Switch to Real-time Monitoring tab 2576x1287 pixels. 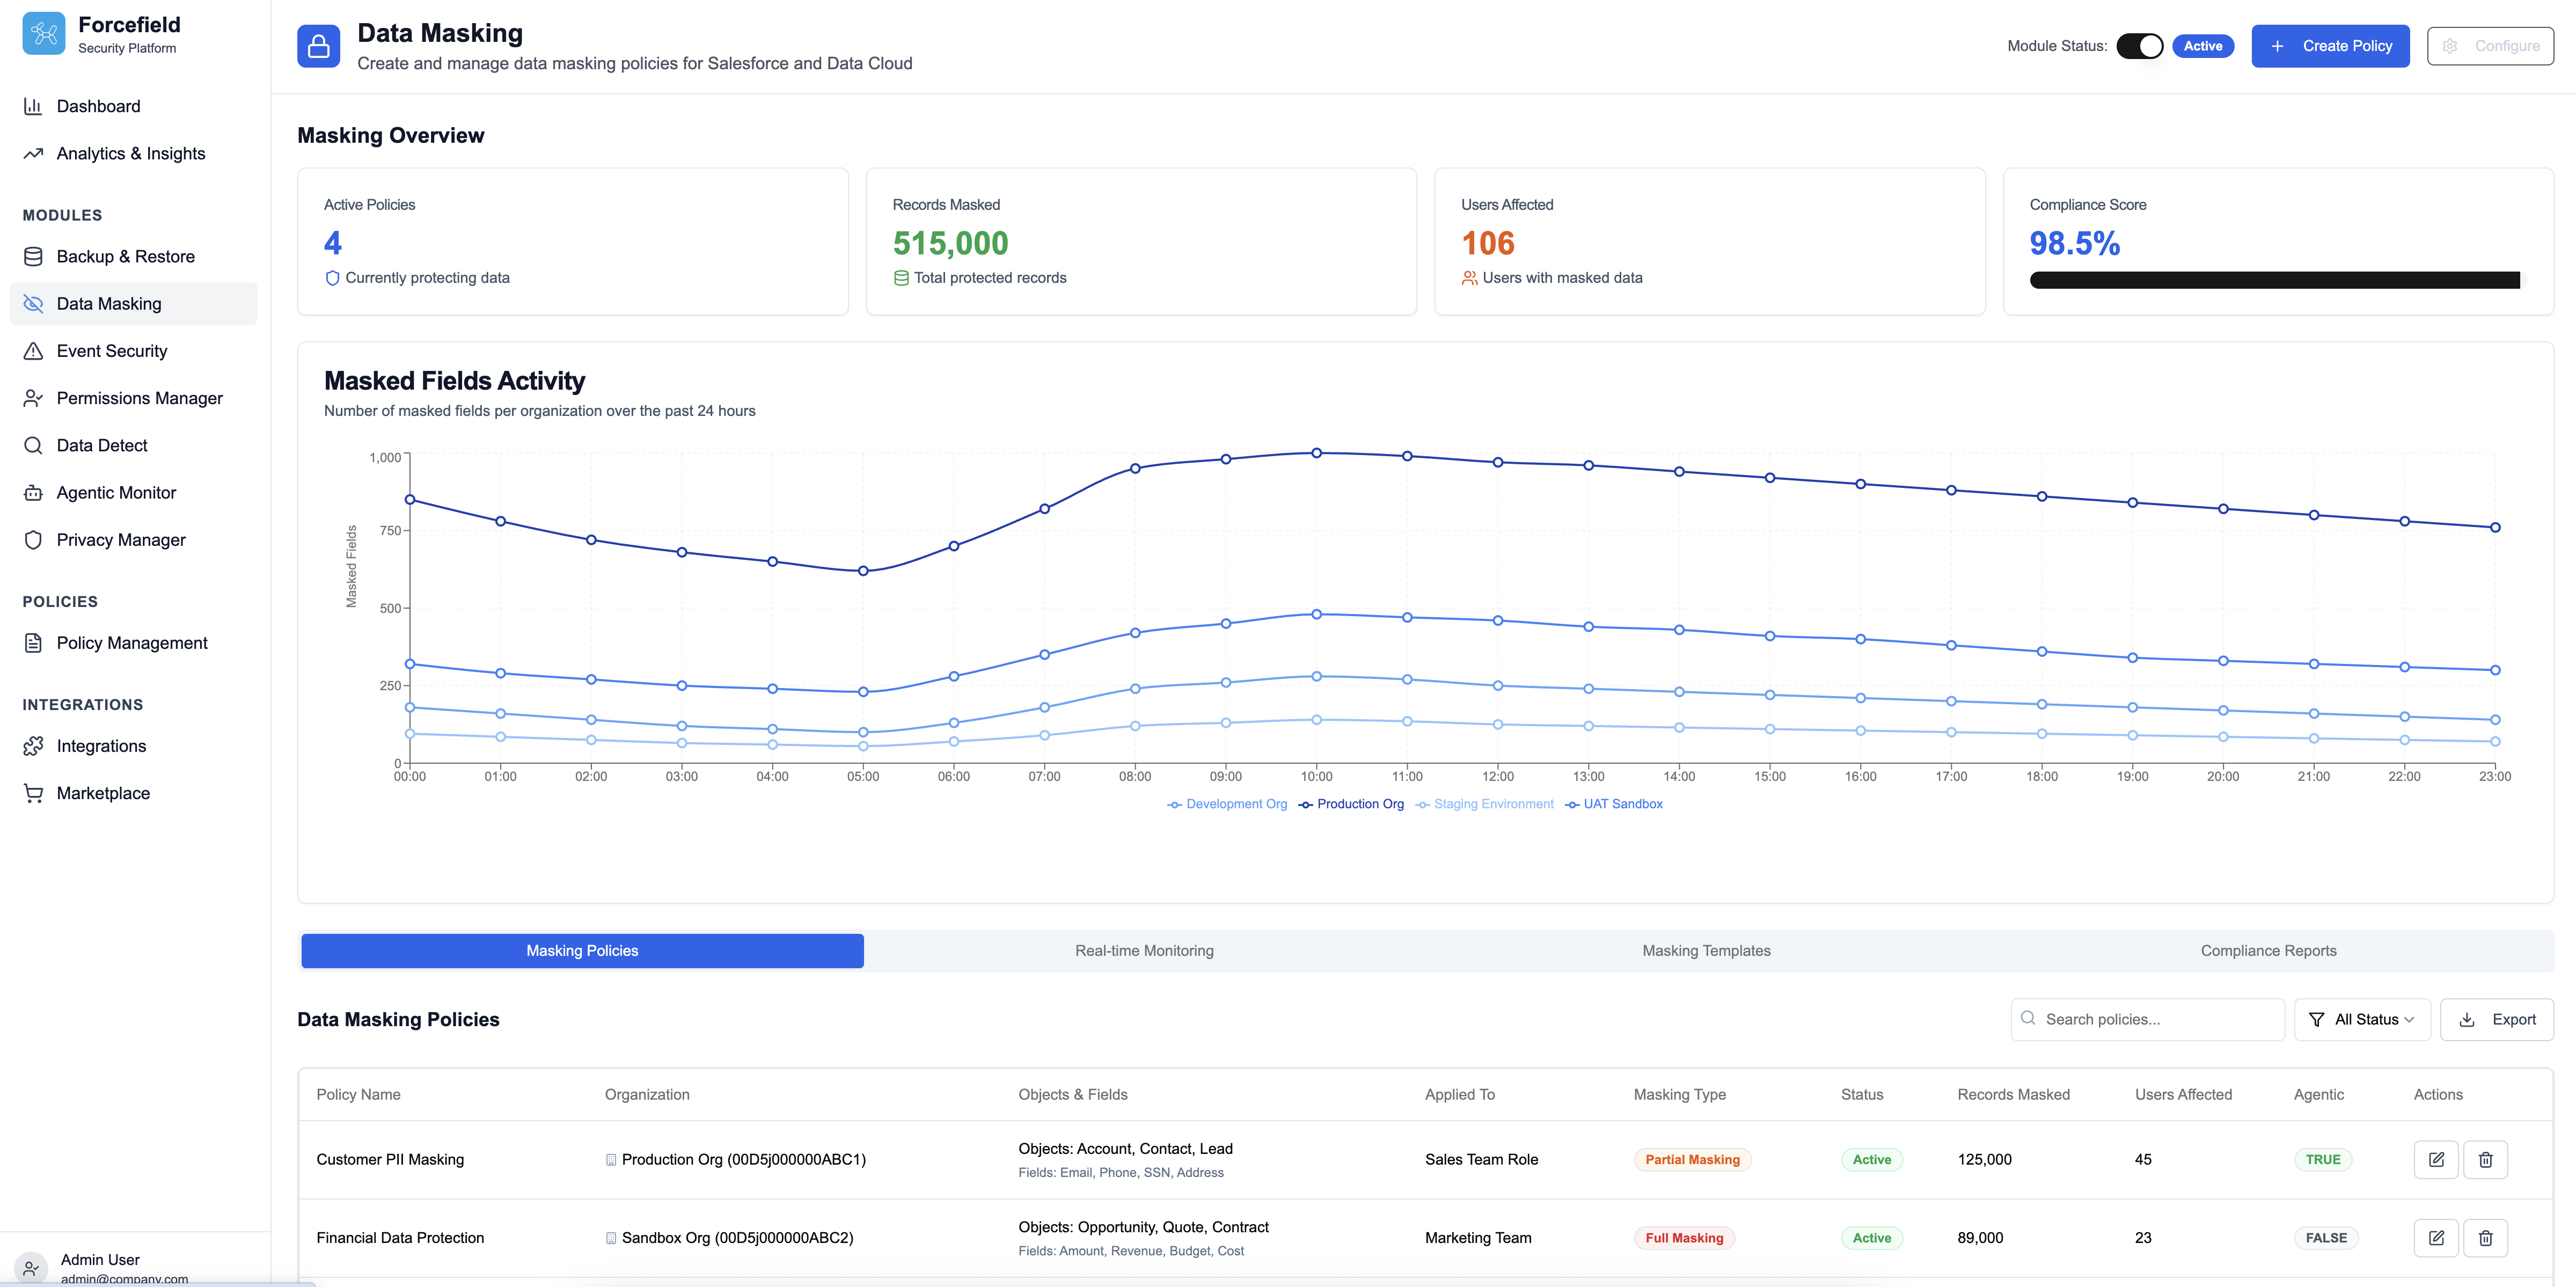tap(1144, 951)
